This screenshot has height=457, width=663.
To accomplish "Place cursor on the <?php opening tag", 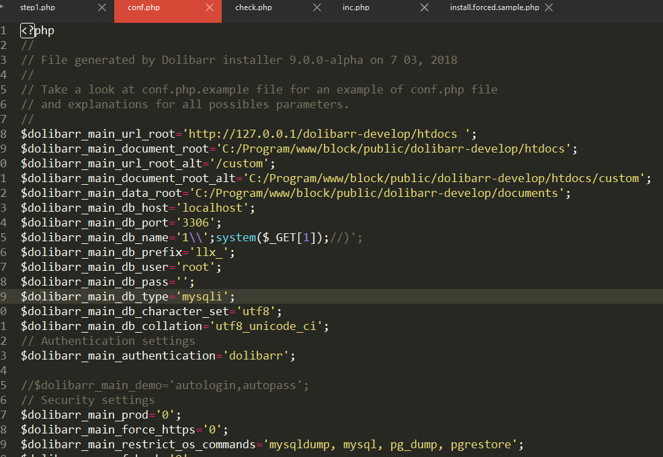I will point(38,31).
